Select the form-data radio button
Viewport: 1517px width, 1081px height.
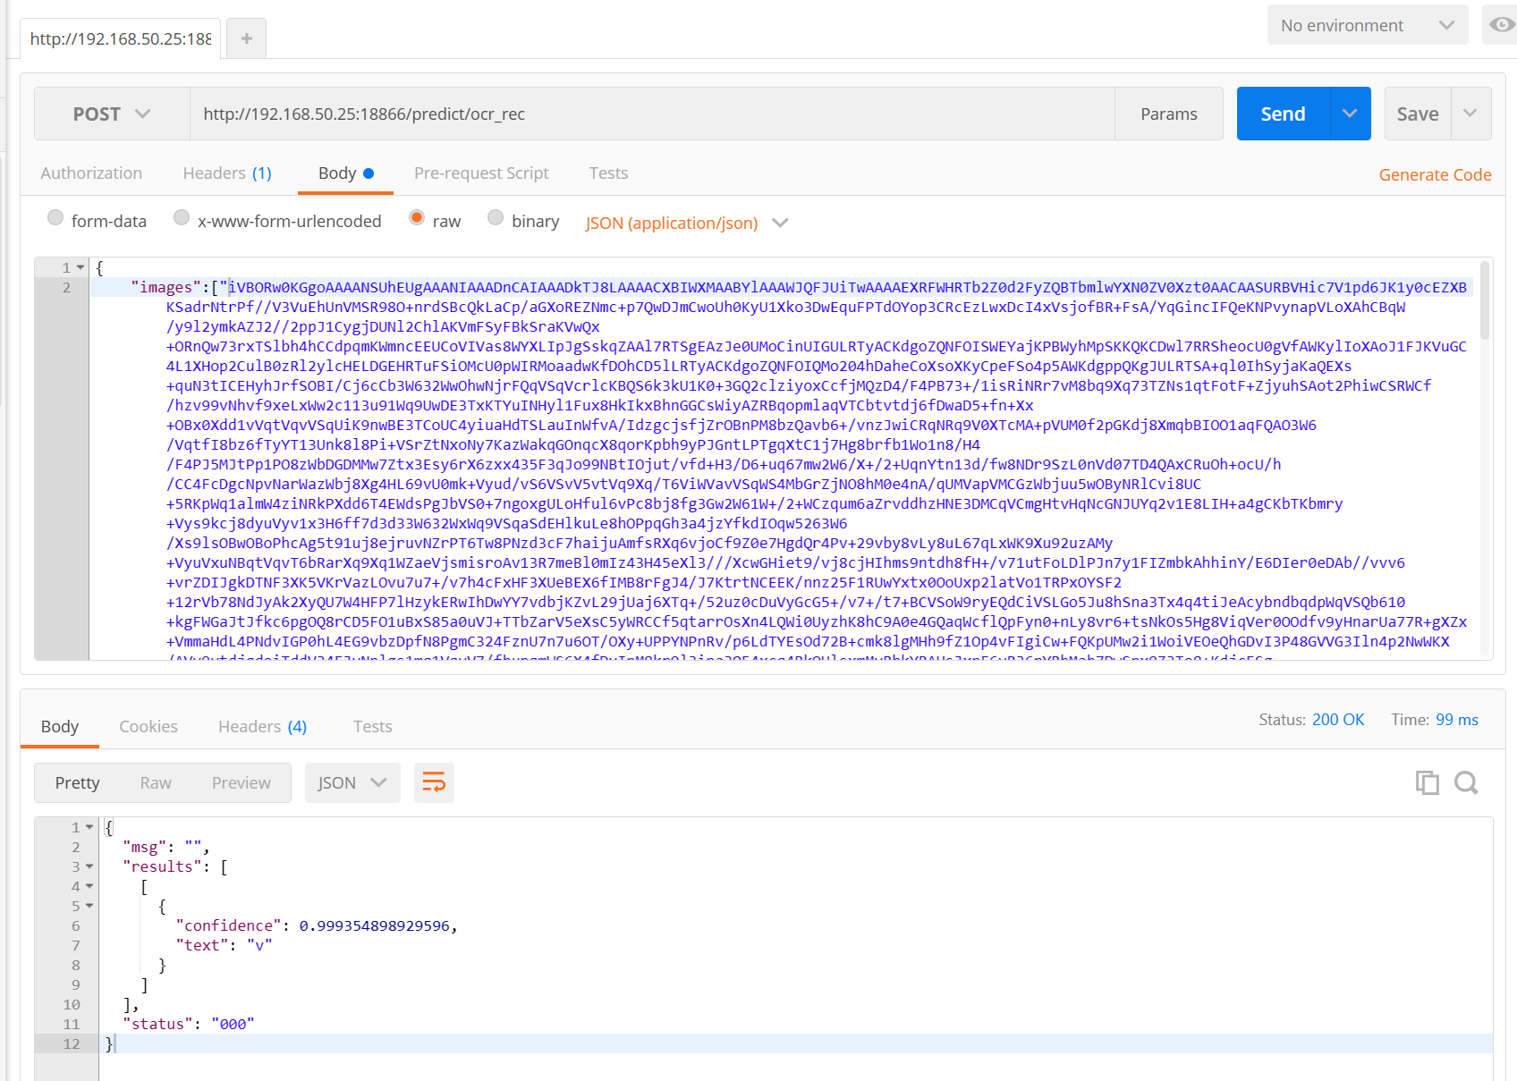tap(55, 217)
